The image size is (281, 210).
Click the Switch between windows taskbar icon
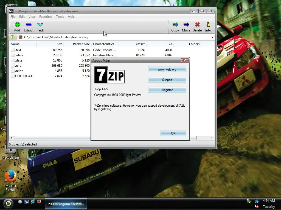[x=26, y=202]
